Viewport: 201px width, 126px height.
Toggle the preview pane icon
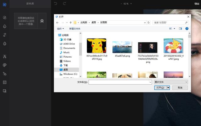click(x=180, y=29)
